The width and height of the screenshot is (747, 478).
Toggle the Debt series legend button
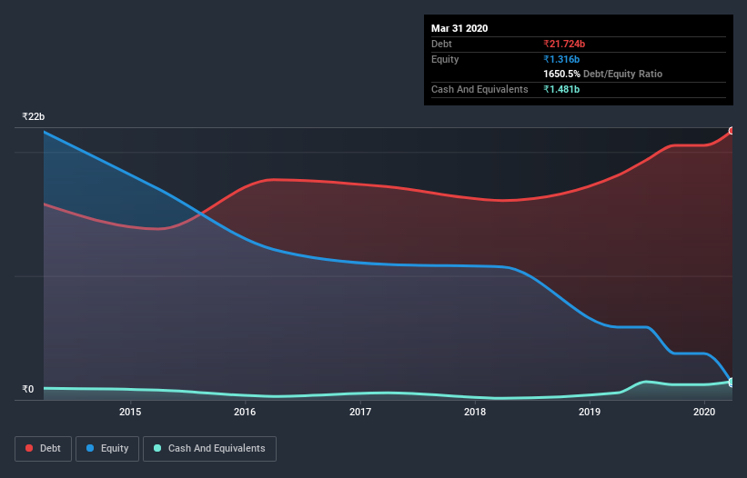tap(43, 449)
